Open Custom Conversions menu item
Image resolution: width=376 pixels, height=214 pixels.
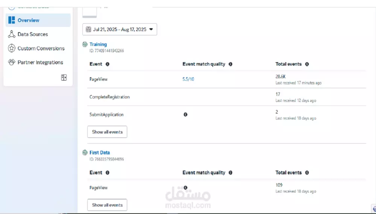(x=41, y=48)
